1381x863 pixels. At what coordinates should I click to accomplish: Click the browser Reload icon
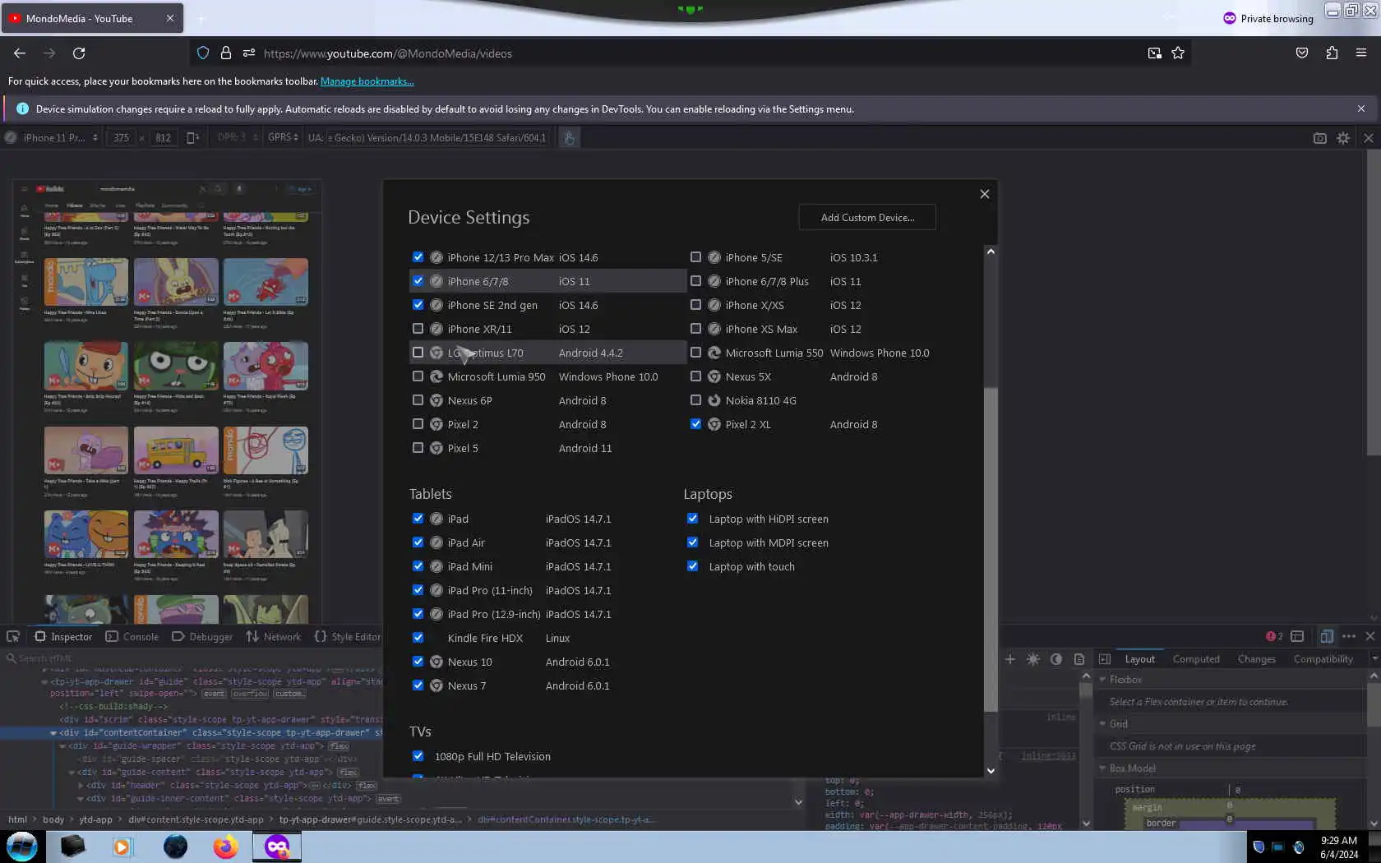coord(79,53)
